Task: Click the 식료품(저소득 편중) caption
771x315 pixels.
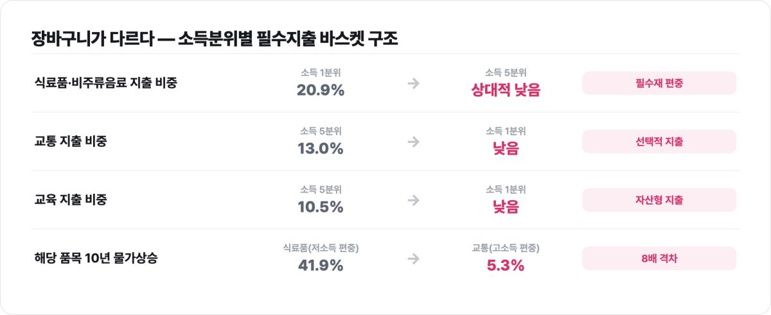Action: pos(321,247)
